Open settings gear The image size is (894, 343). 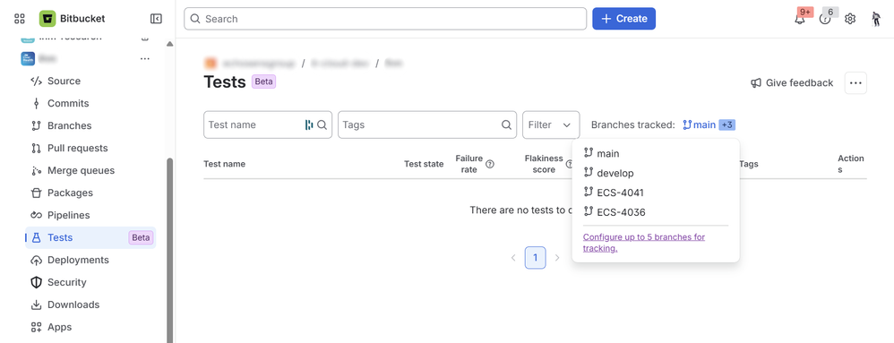850,19
